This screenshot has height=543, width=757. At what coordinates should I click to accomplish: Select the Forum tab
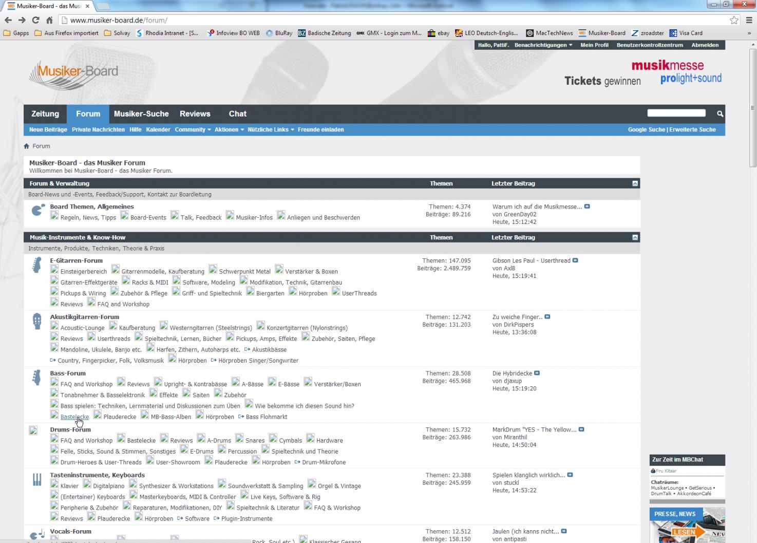pyautogui.click(x=88, y=114)
